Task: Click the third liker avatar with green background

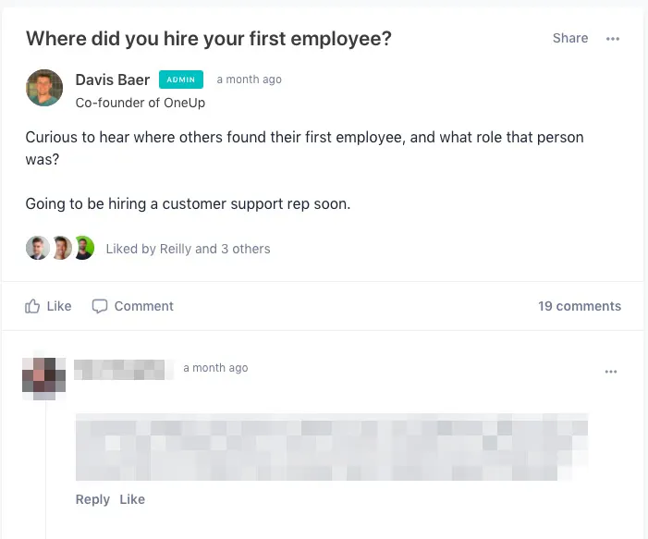Action: (x=84, y=248)
